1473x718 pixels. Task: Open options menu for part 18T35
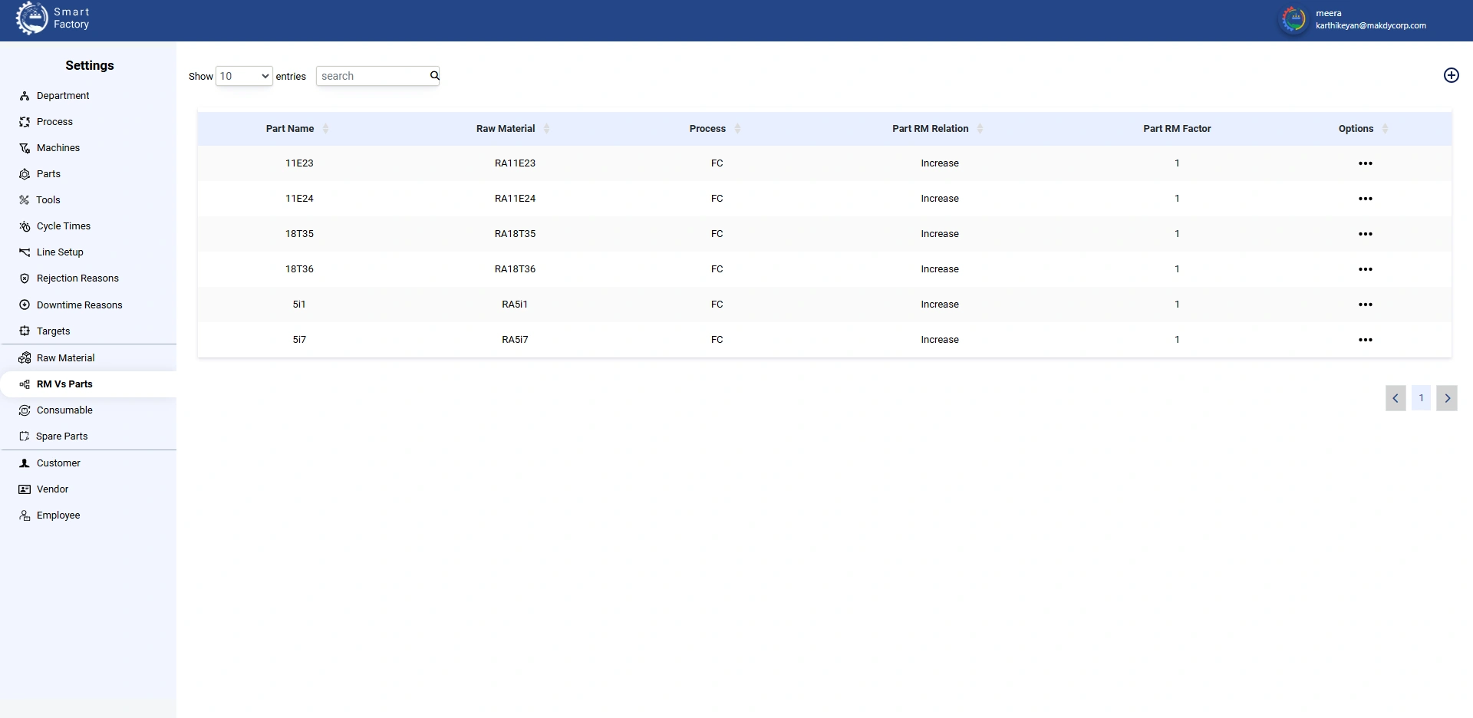[x=1365, y=234]
